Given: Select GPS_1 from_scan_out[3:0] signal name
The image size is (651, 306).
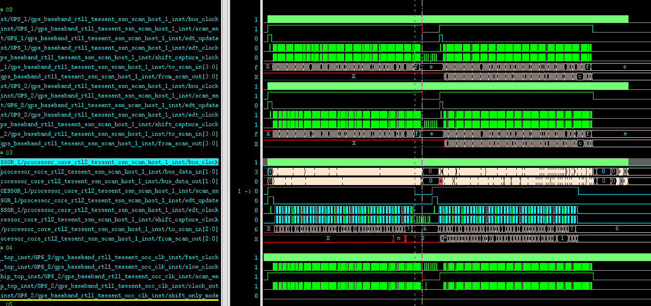Looking at the screenshot, I should point(109,76).
